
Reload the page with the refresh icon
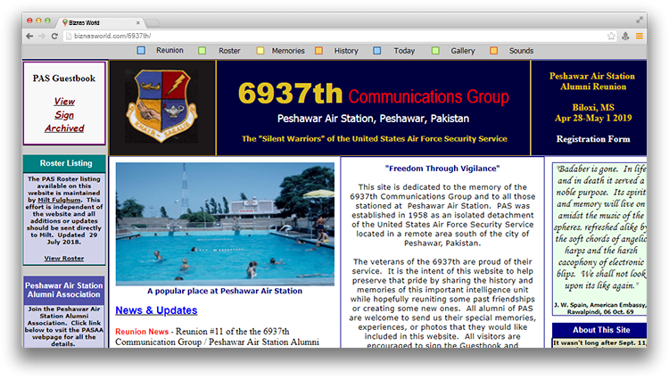click(x=55, y=36)
